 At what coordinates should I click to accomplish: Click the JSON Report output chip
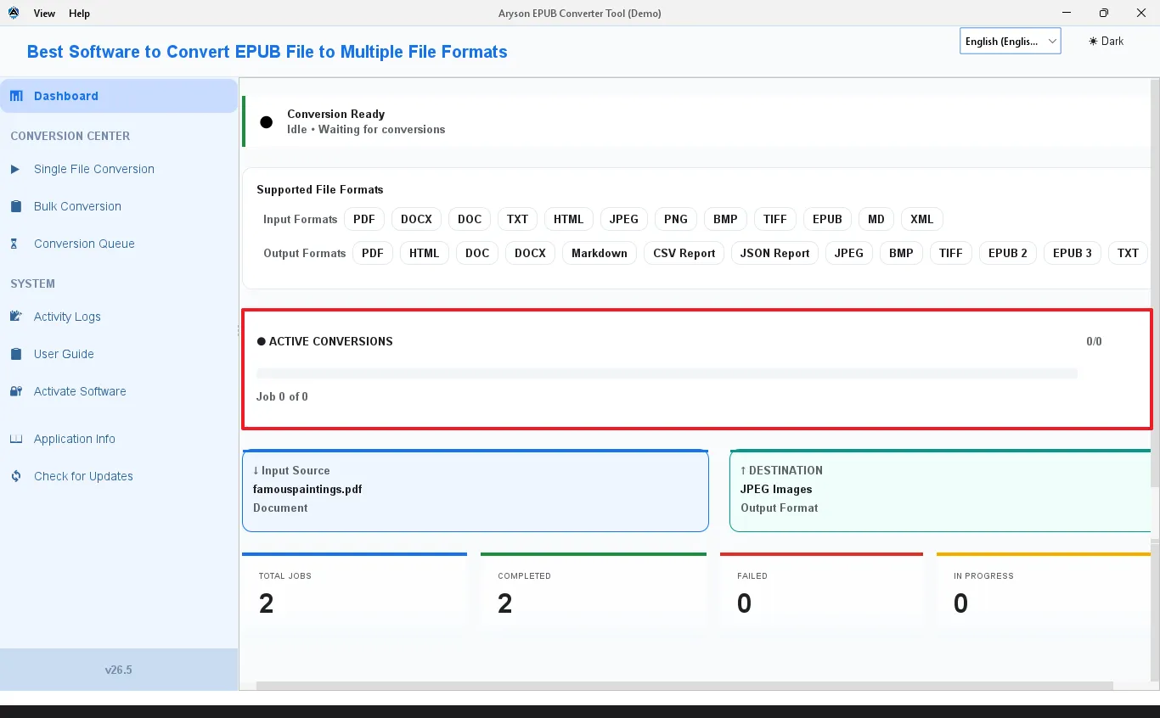click(775, 253)
